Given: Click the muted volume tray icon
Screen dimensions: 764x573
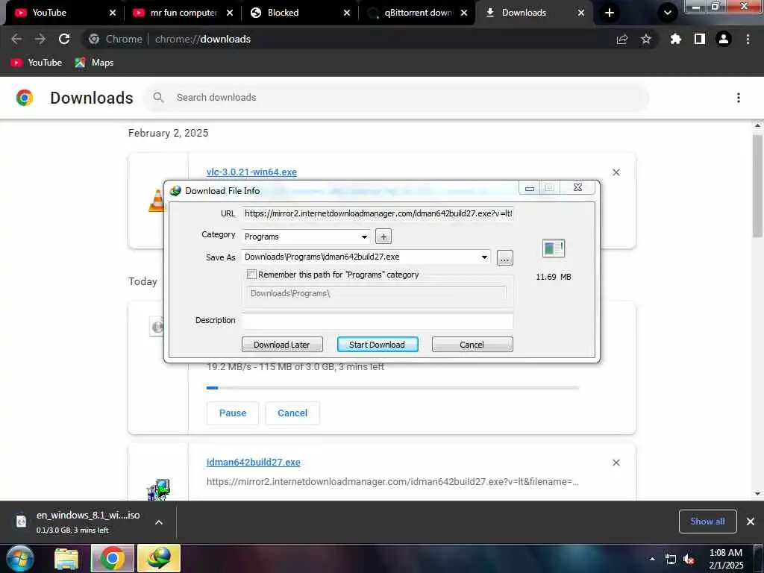Looking at the screenshot, I should point(689,560).
